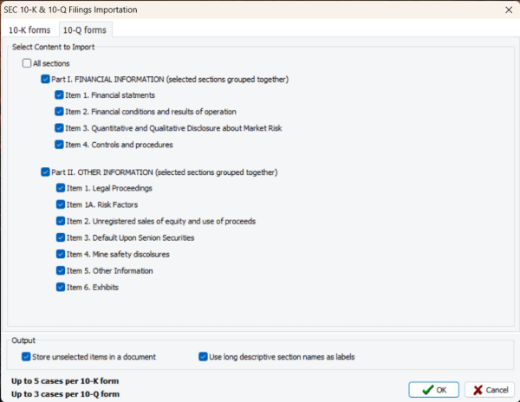This screenshot has width=520, height=402.
Task: Toggle Item 3. Default Upon Senior Securities
Action: click(x=60, y=237)
